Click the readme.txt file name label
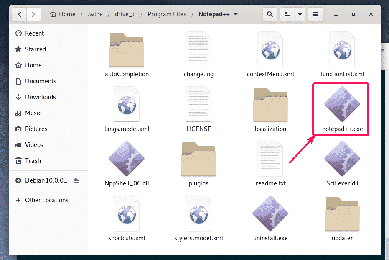The width and height of the screenshot is (389, 260). (271, 183)
